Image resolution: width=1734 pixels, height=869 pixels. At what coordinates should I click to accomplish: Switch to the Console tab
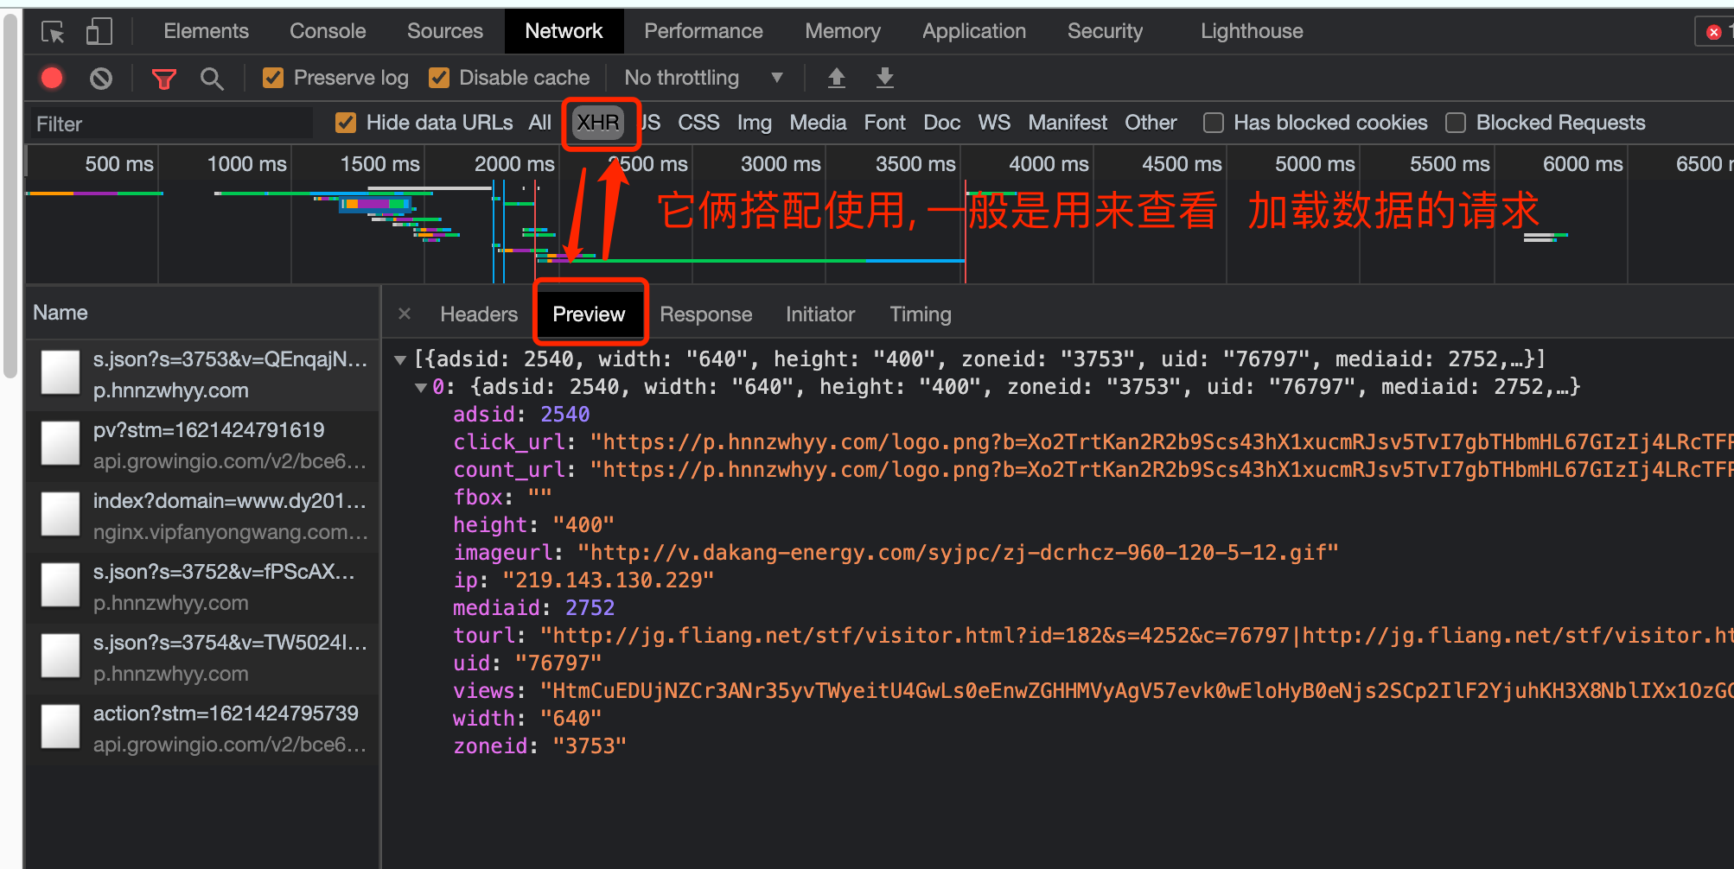[x=328, y=31]
